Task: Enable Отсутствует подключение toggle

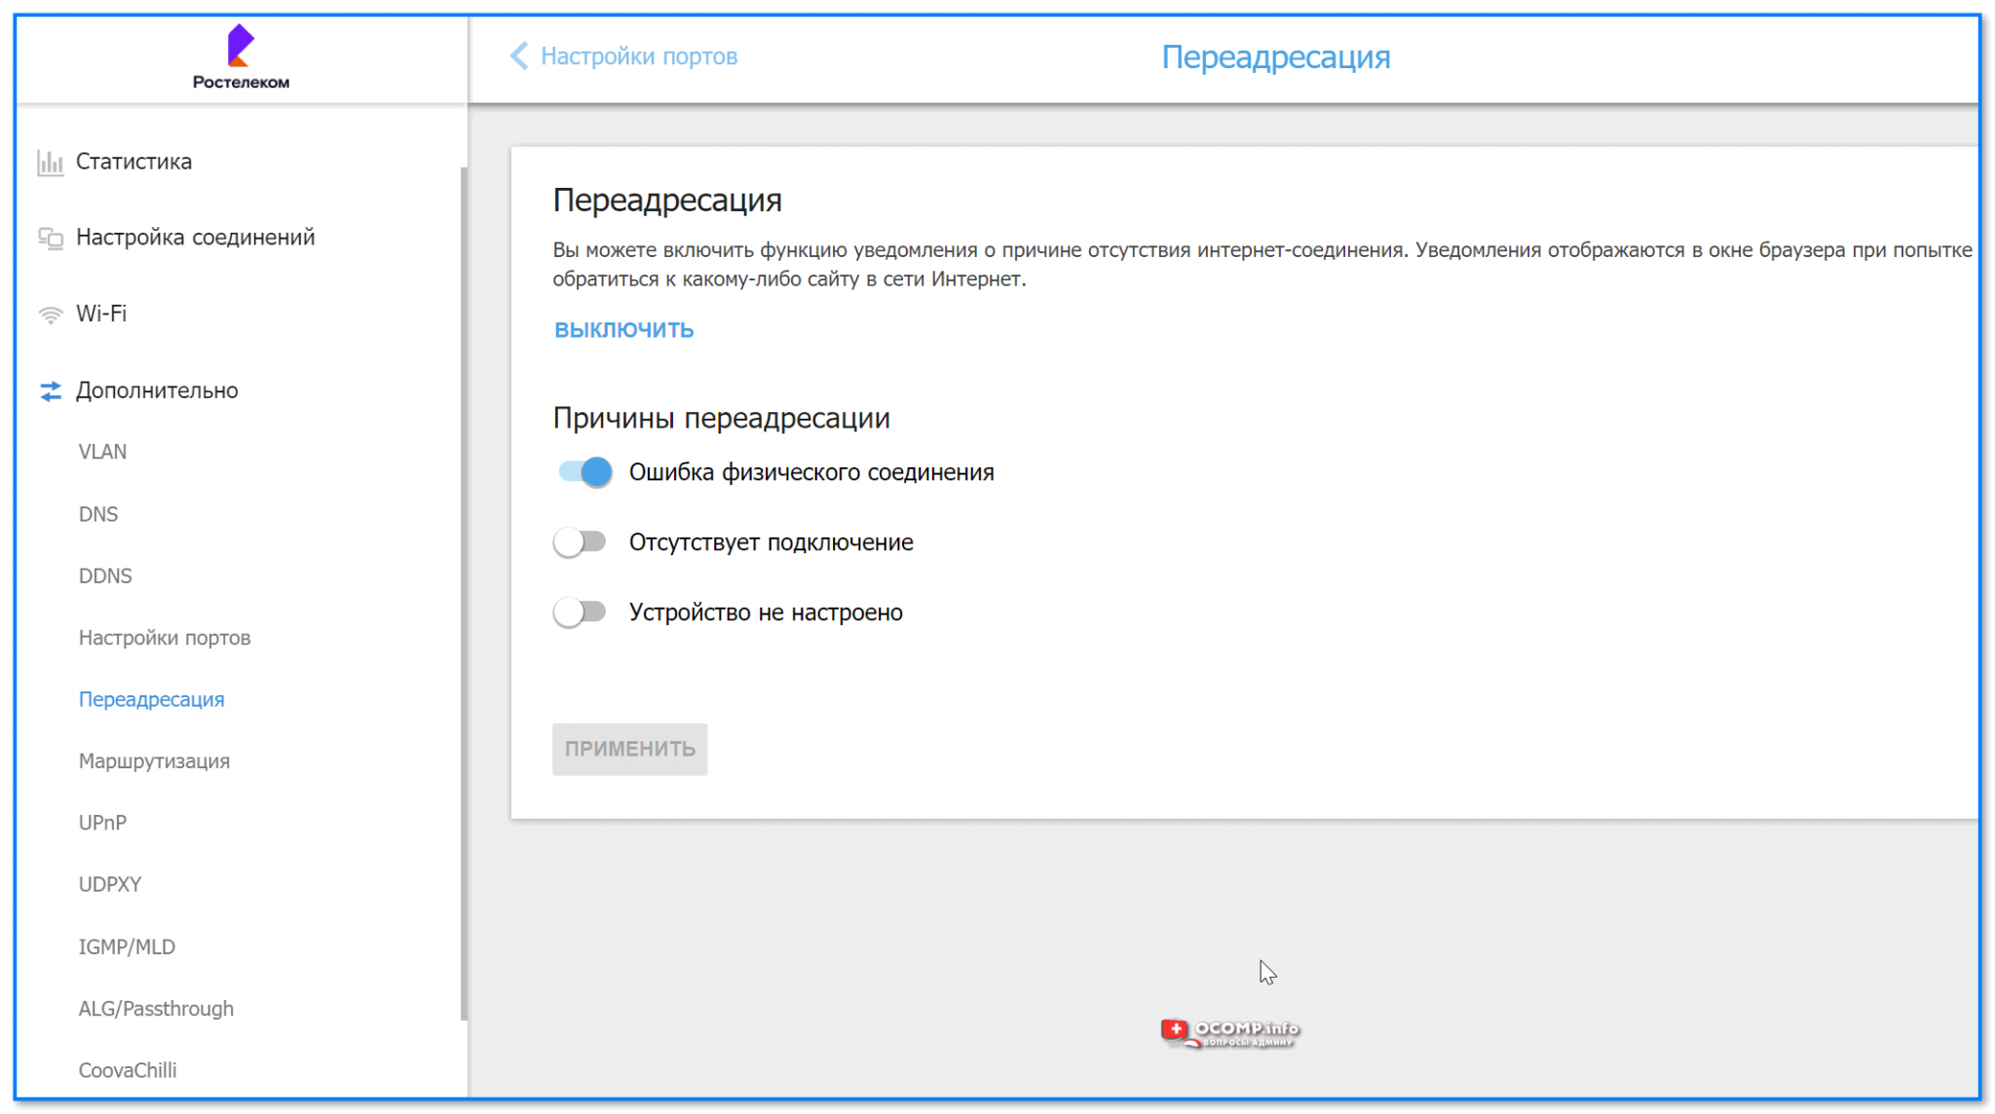Action: coord(580,542)
